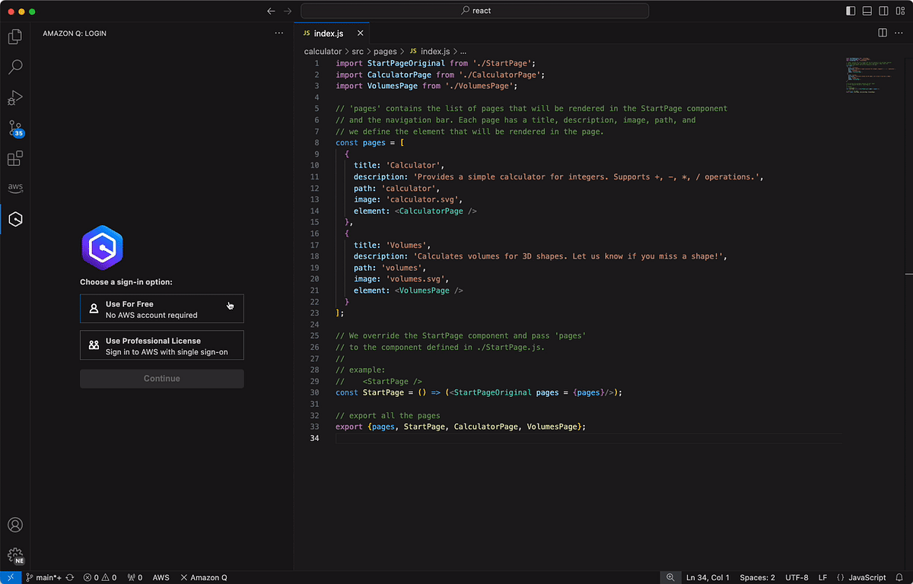Go back using the left arrow

point(272,11)
